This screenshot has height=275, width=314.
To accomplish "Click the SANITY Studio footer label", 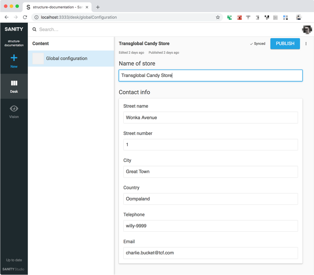I will pos(13,269).
